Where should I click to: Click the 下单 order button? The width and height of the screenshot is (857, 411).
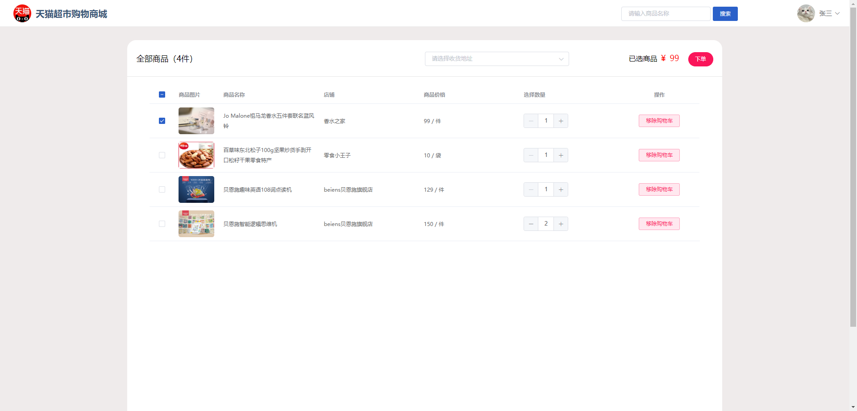pos(701,59)
